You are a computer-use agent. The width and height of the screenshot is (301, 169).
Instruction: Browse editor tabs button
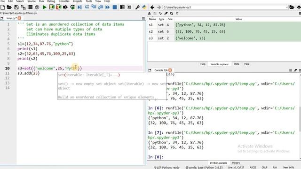pyautogui.click(x=1, y=18)
